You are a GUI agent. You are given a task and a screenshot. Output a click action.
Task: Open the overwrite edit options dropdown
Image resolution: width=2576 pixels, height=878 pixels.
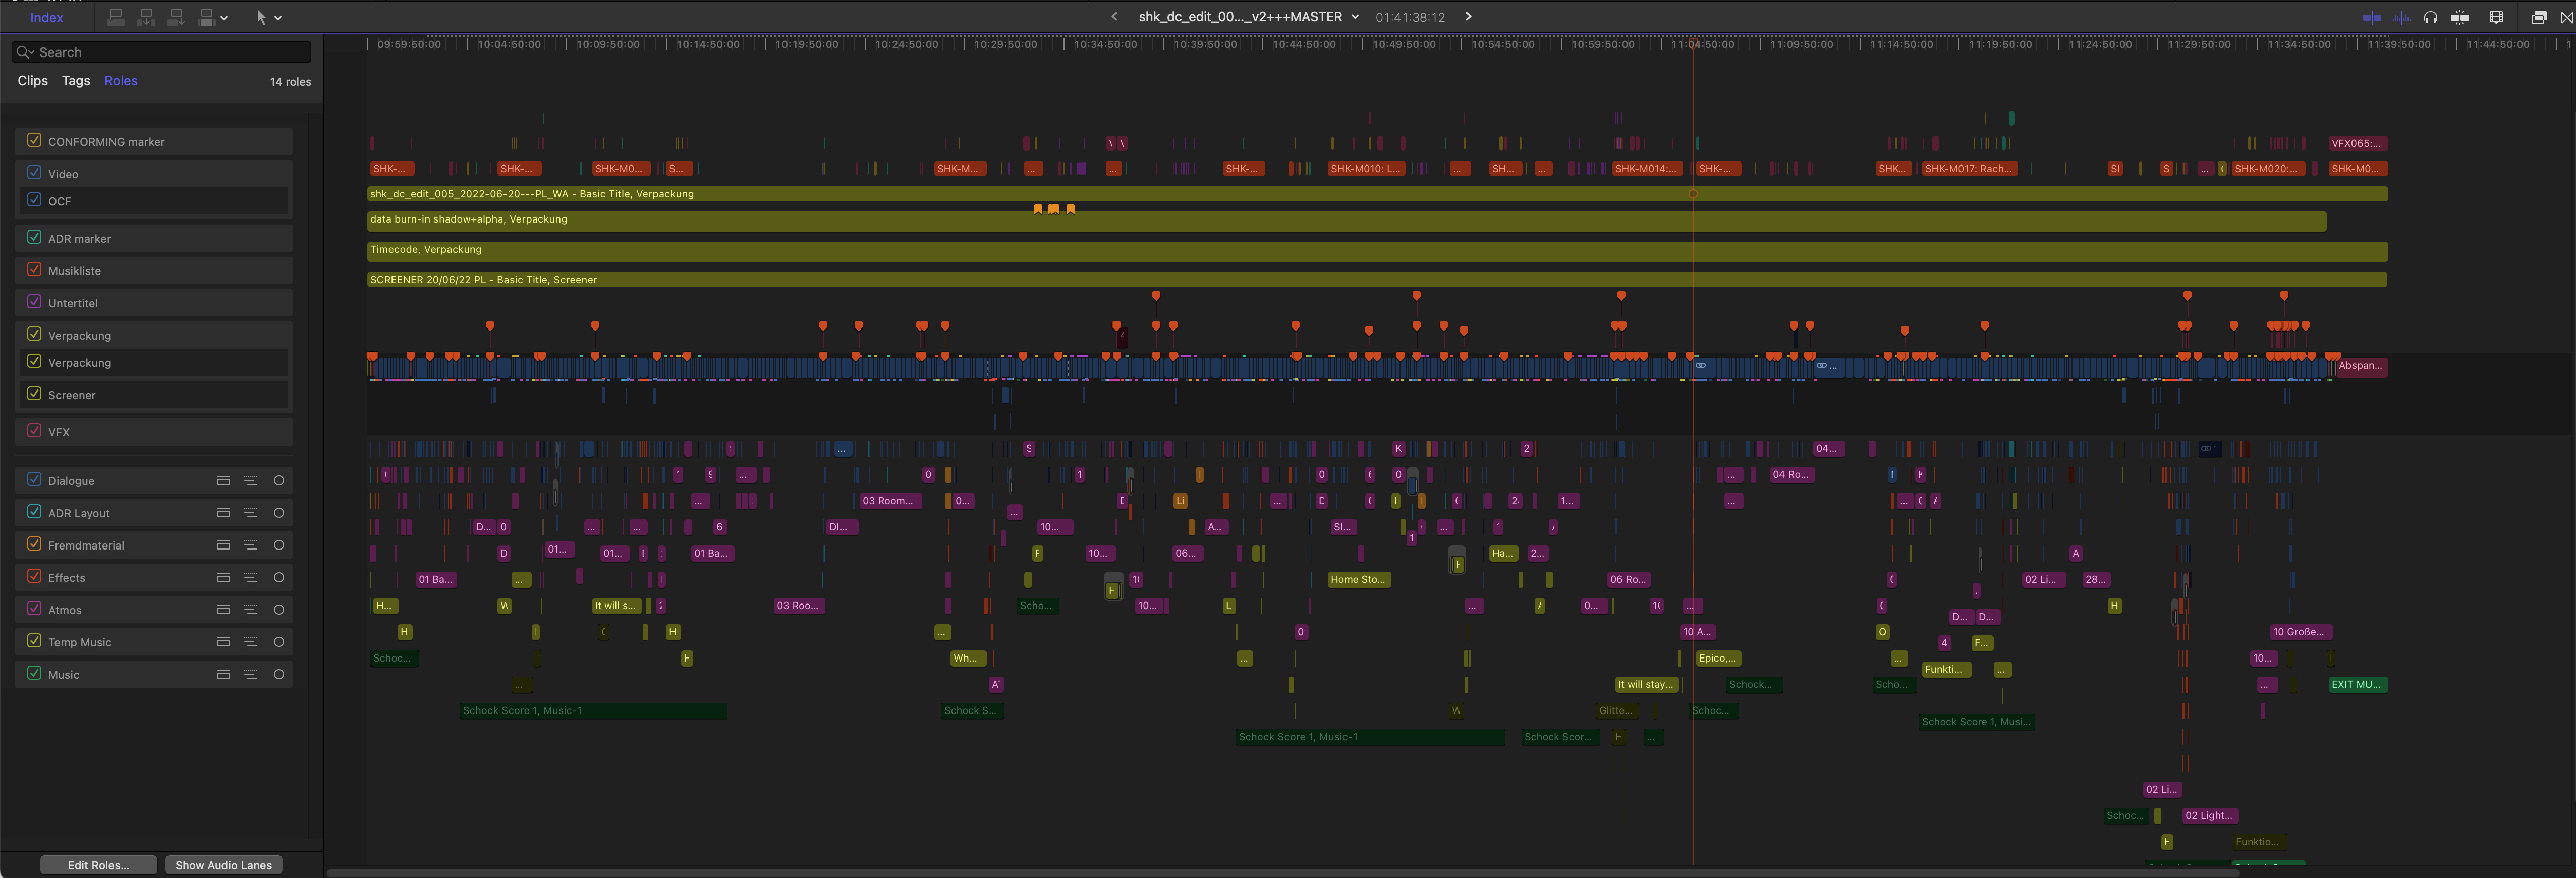pos(224,17)
